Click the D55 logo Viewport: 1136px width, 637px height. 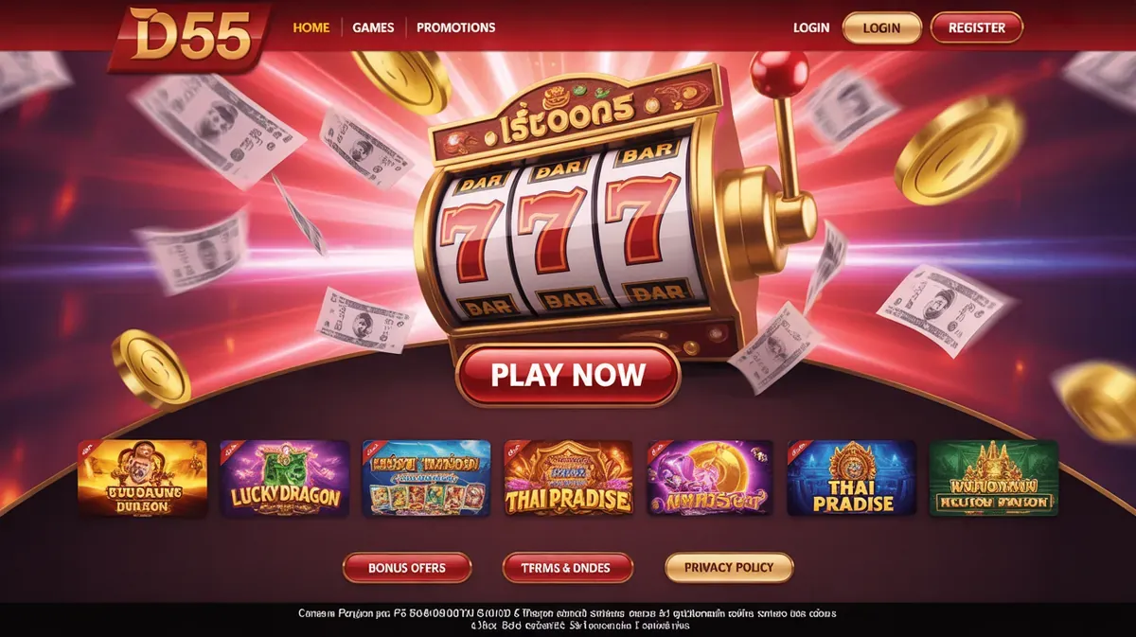190,36
